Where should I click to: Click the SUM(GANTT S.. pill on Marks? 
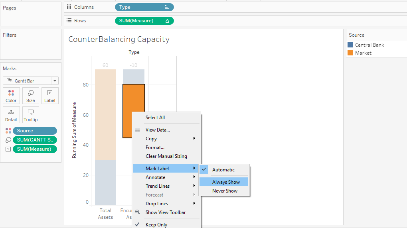pyautogui.click(x=35, y=140)
